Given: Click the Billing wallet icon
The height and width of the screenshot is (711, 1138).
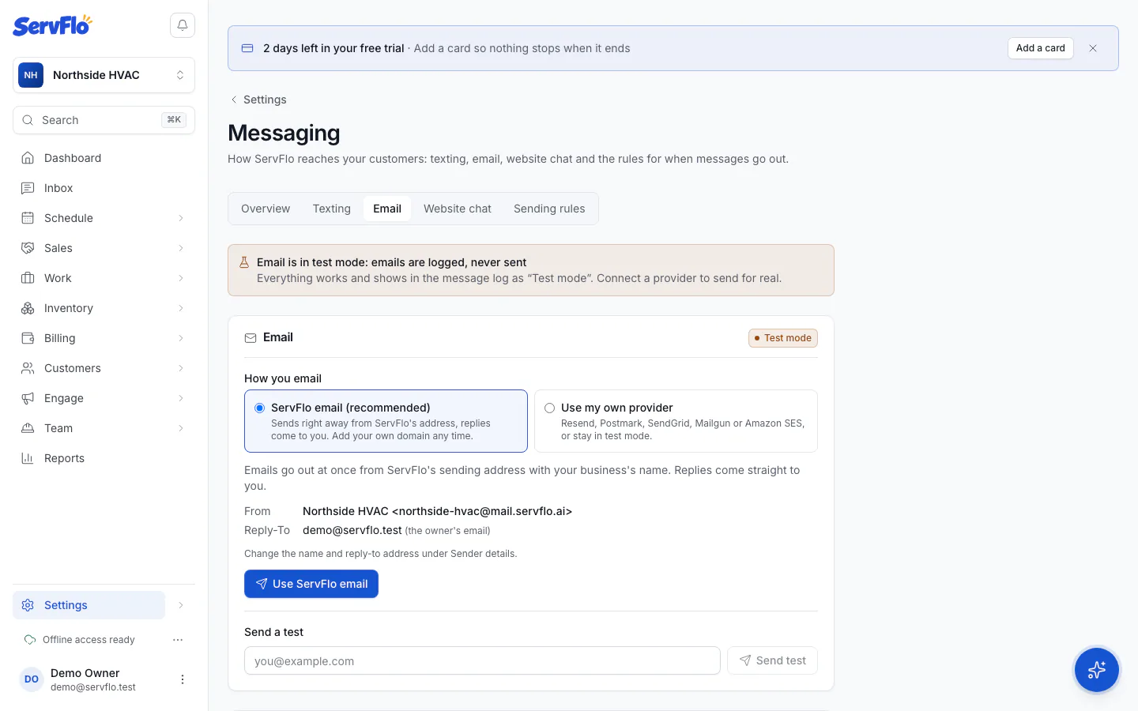Looking at the screenshot, I should click(28, 338).
